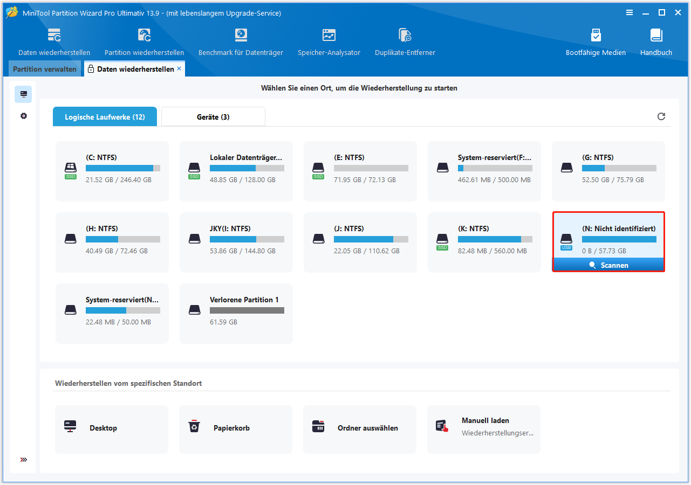Click the Desktop monitor icon
691x485 pixels.
coord(70,426)
